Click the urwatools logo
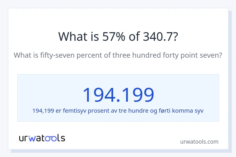This screenshot has width=236, height=157. click(x=42, y=138)
